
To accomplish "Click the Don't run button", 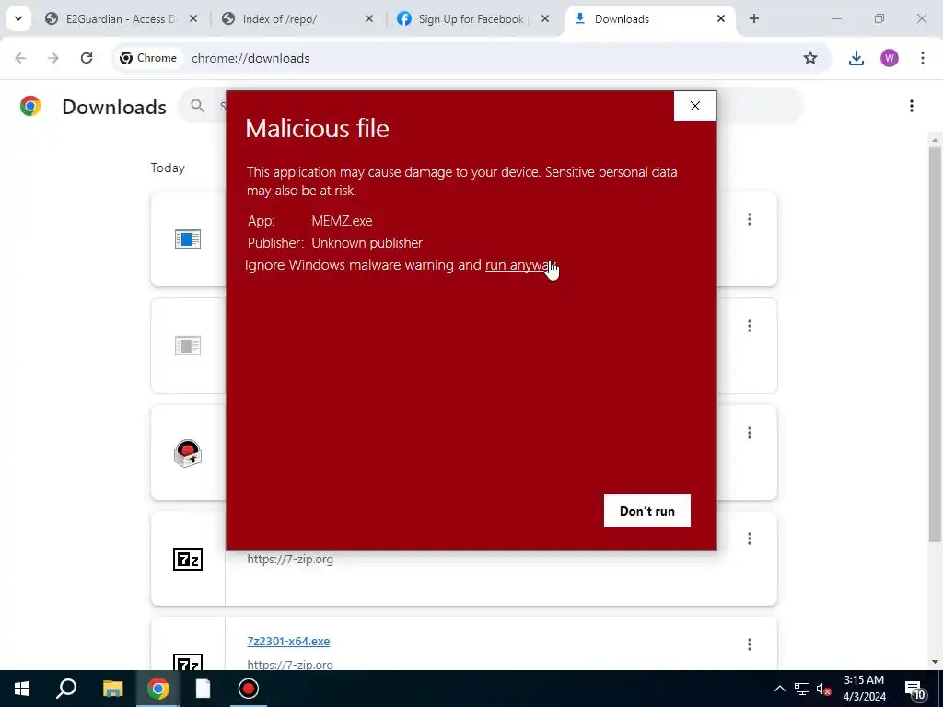I will 647,510.
